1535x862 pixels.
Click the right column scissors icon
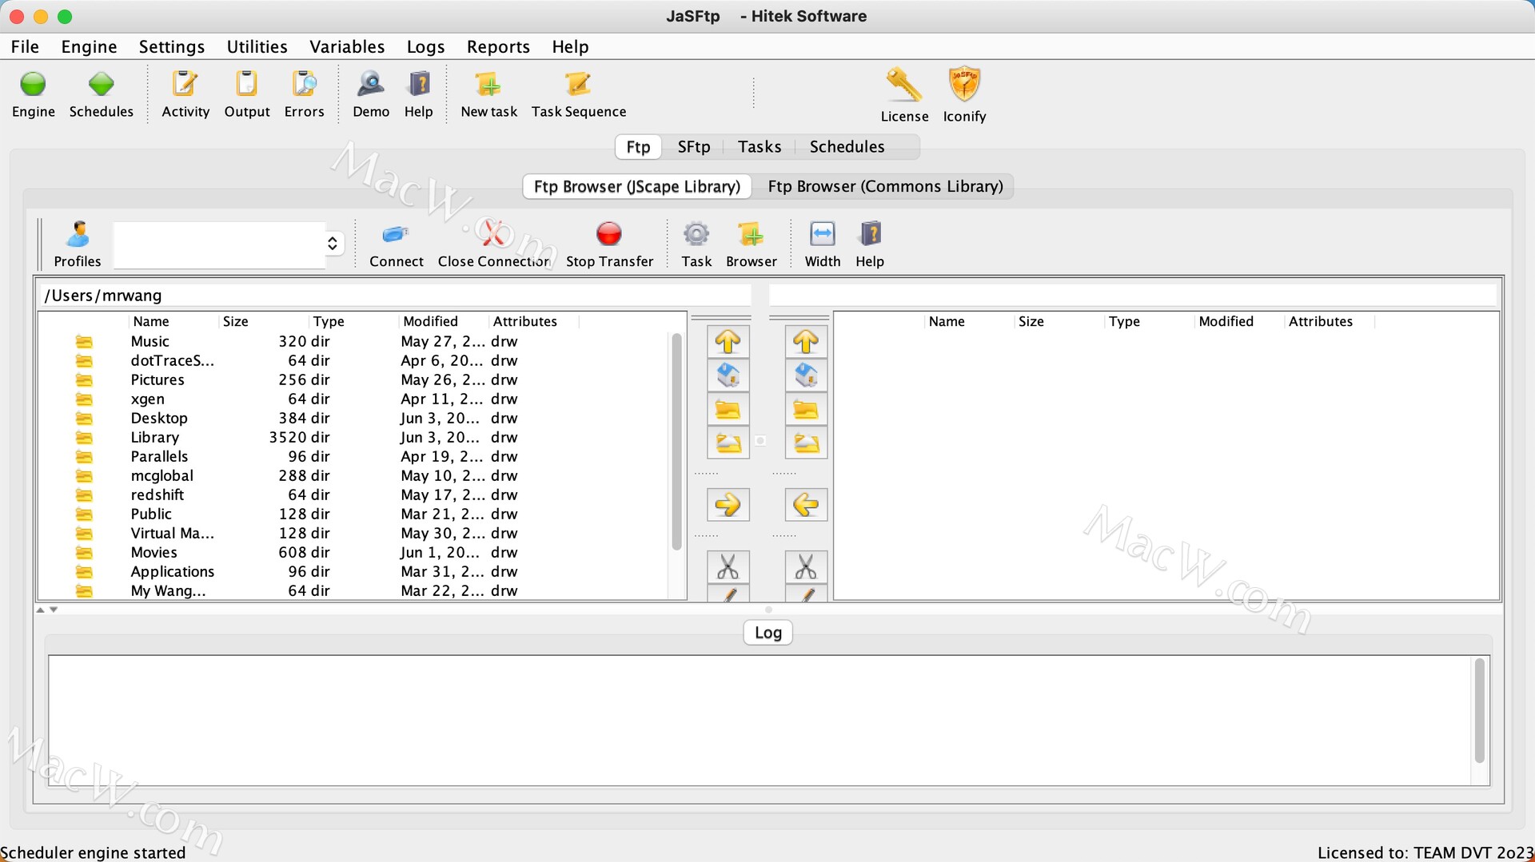pos(806,567)
